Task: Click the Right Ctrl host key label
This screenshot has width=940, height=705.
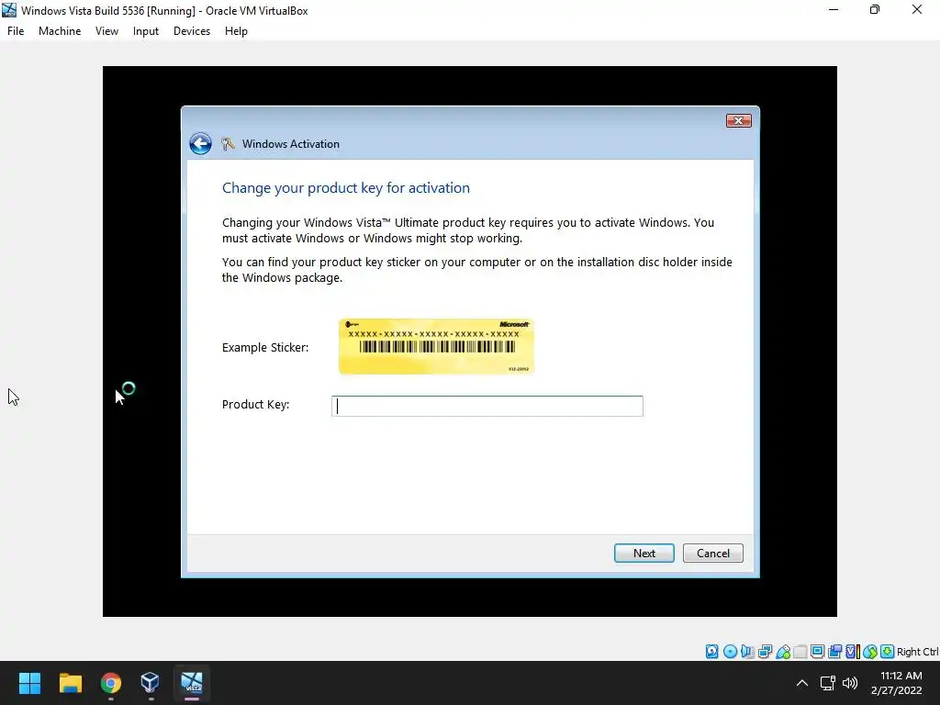Action: click(917, 652)
